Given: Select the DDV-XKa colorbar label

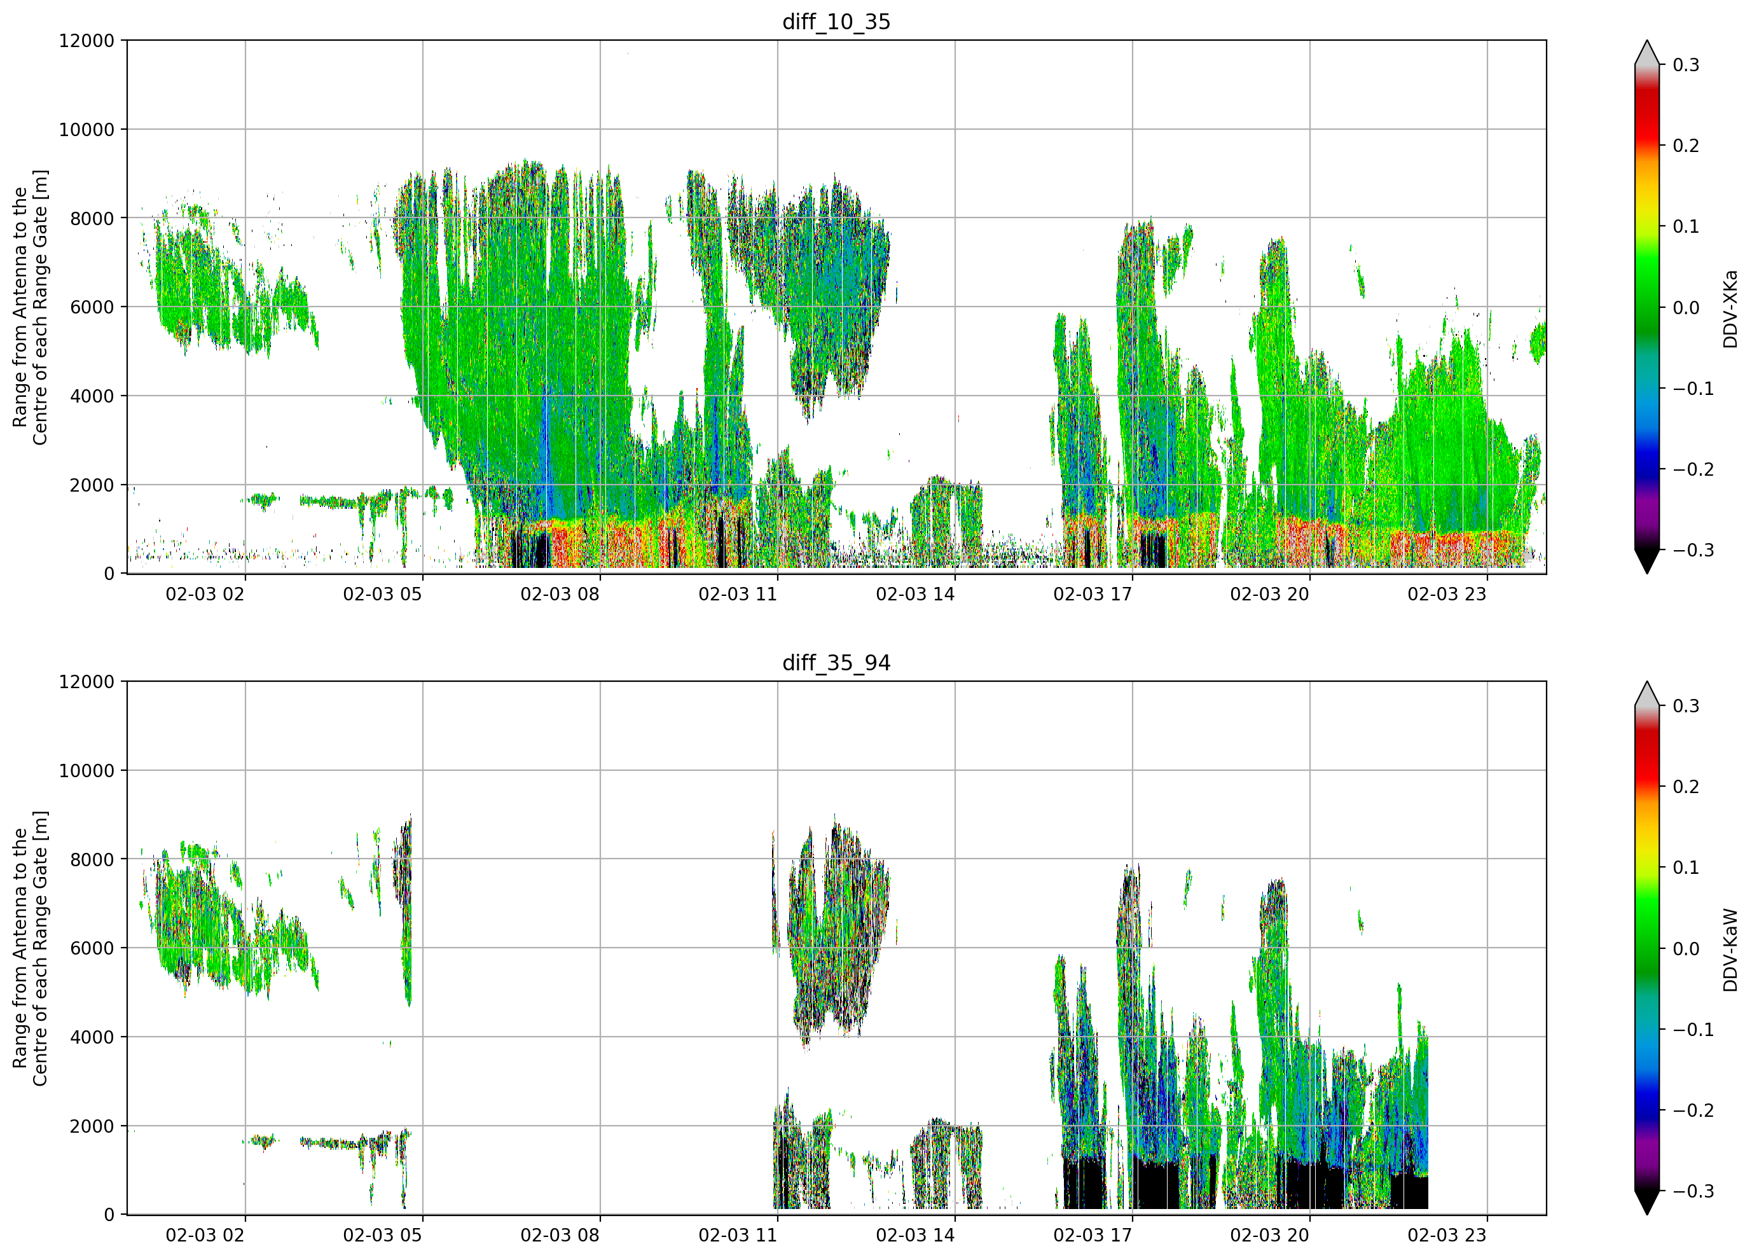Looking at the screenshot, I should click(x=1730, y=308).
